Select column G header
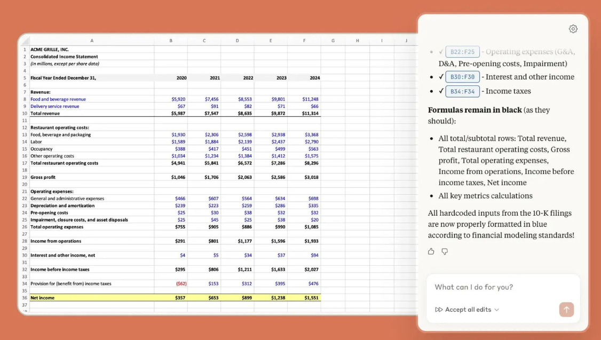This screenshot has height=340, width=601. pos(333,41)
